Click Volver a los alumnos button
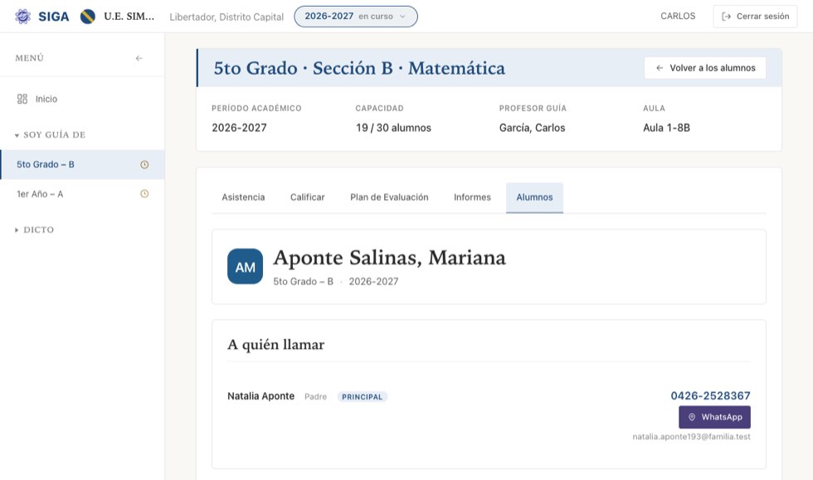 click(705, 68)
